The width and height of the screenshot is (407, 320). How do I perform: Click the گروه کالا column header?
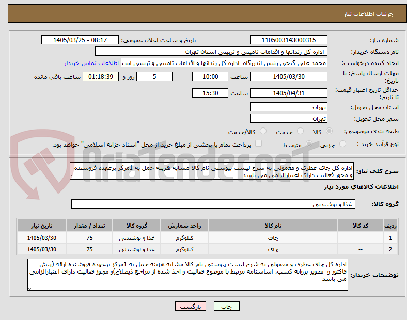(136, 226)
